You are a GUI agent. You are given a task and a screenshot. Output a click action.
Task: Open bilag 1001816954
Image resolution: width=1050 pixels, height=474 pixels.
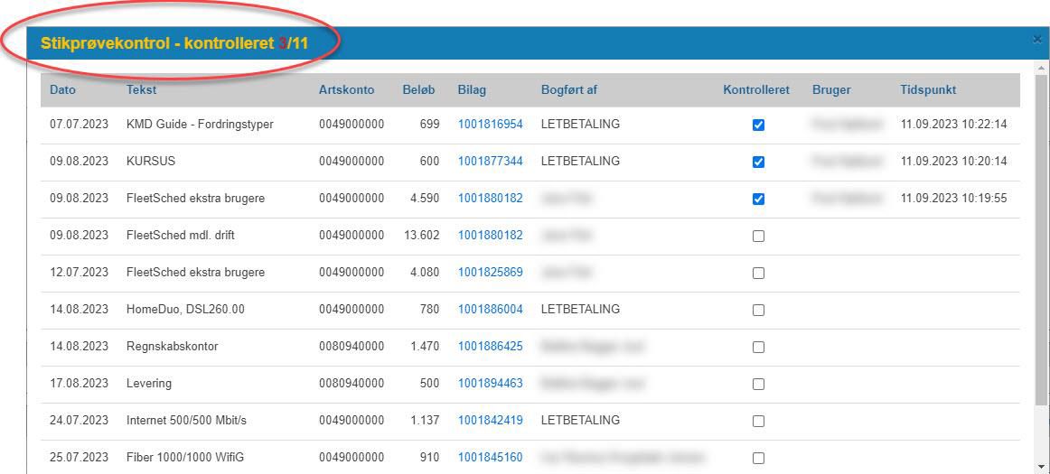tap(490, 124)
